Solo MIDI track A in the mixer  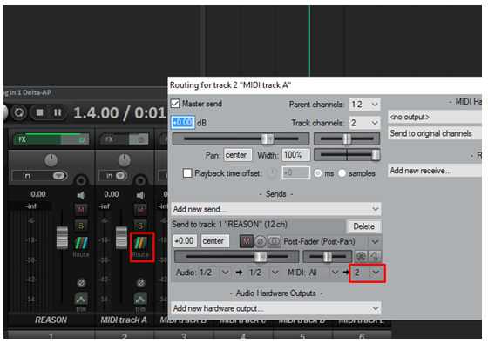click(x=140, y=226)
